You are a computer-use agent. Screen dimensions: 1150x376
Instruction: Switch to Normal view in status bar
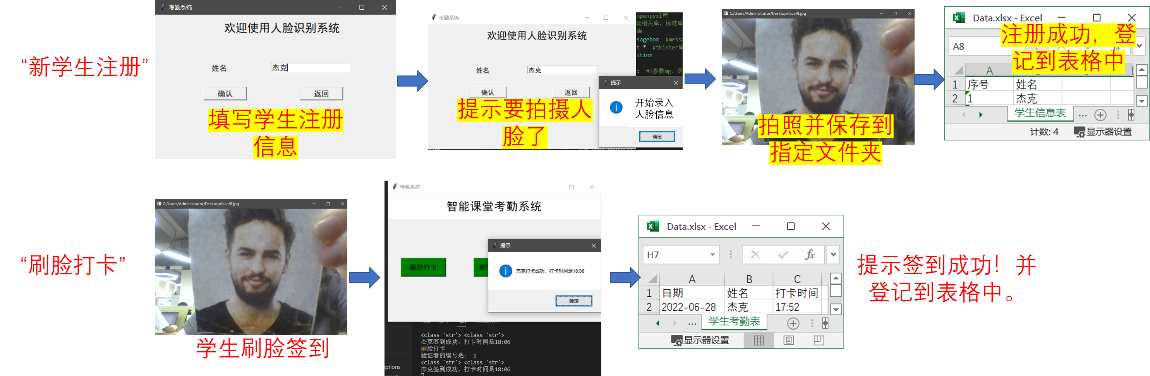tap(759, 340)
